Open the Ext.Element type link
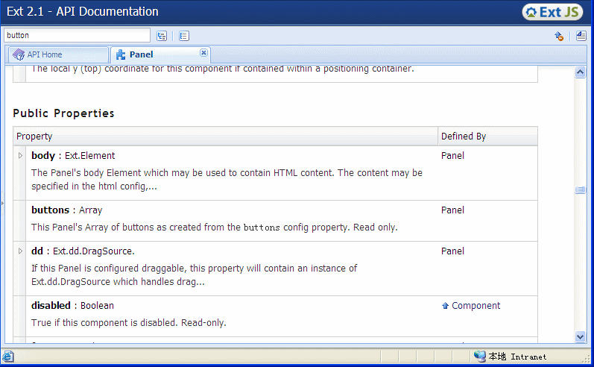The height and width of the screenshot is (367, 594). [x=89, y=156]
